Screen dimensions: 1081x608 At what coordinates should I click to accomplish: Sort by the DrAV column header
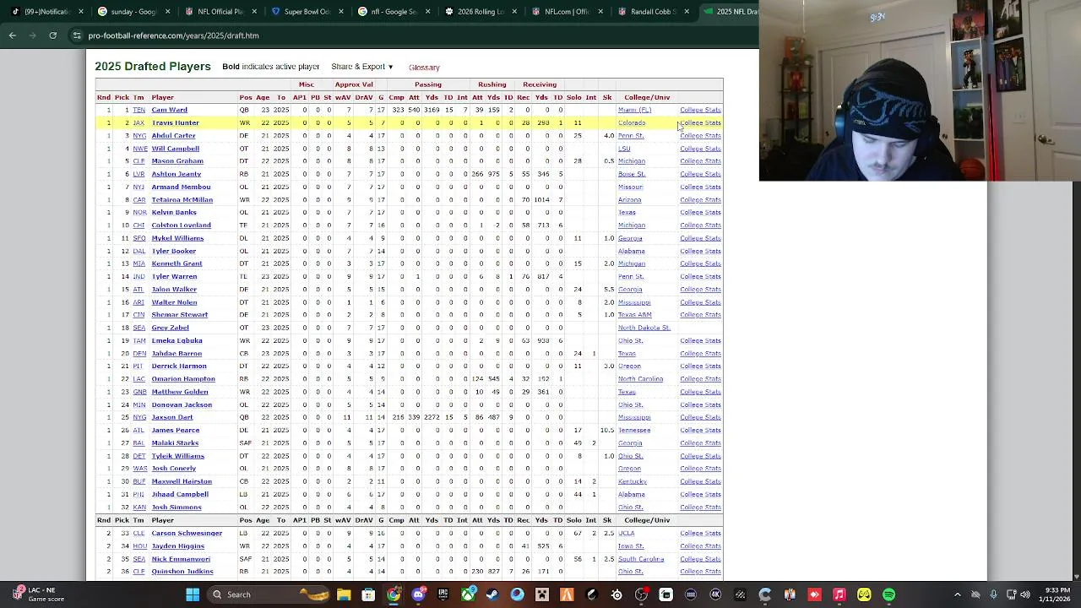[363, 97]
